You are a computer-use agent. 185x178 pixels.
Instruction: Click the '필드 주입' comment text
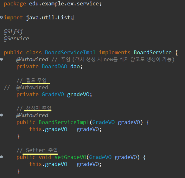click(x=36, y=80)
